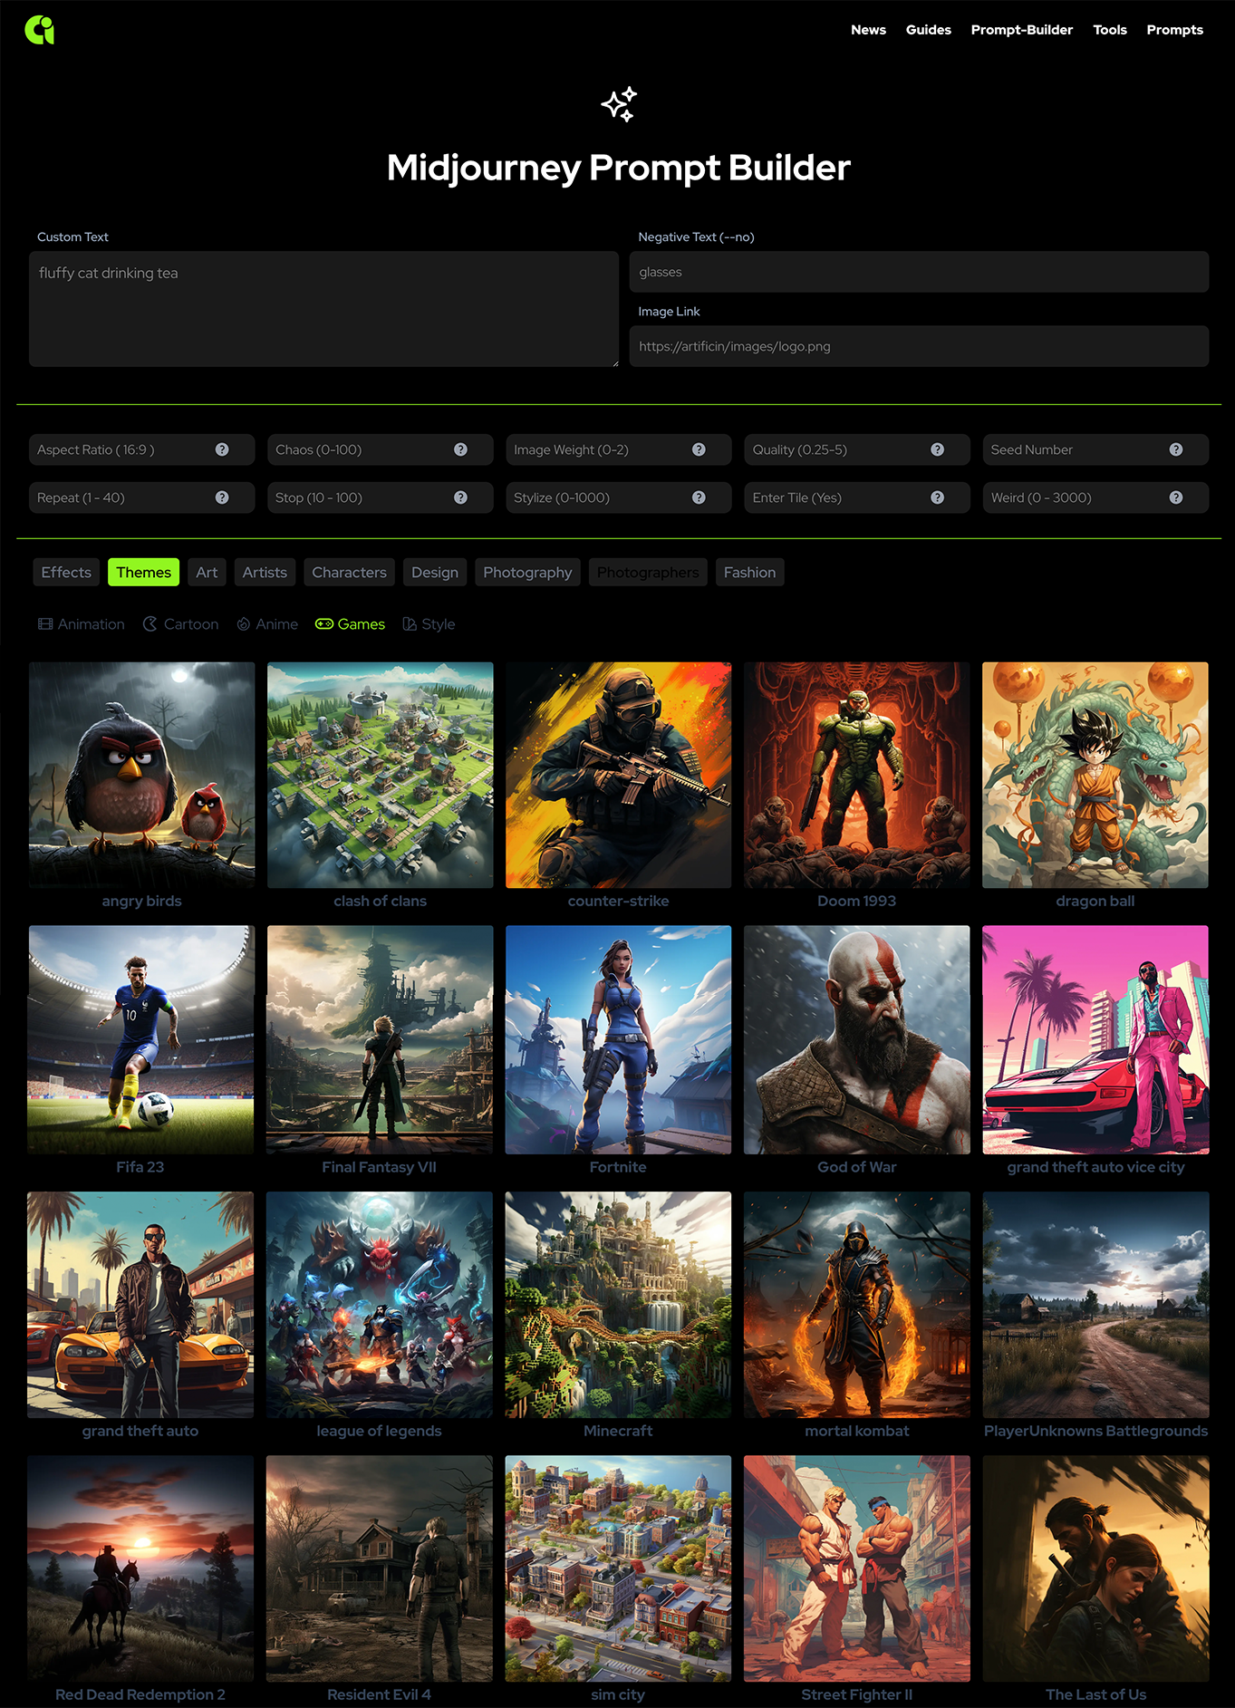
Task: Select the Fortnite thumbnail
Action: point(618,1039)
